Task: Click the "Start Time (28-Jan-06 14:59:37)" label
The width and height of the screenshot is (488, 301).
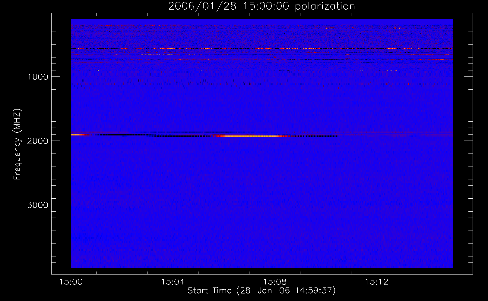Action: (x=261, y=291)
